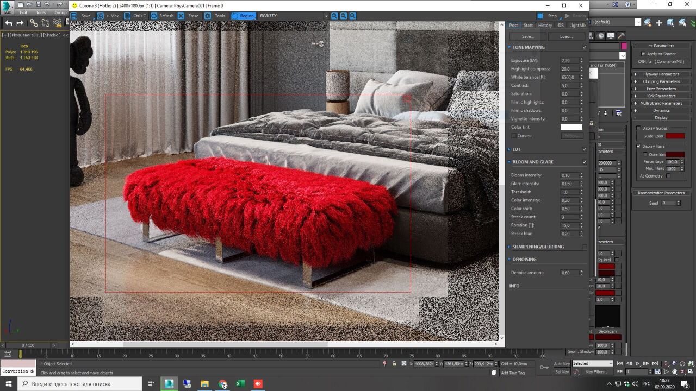Switch to the Stats tab
The image size is (696, 391).
click(x=528, y=25)
